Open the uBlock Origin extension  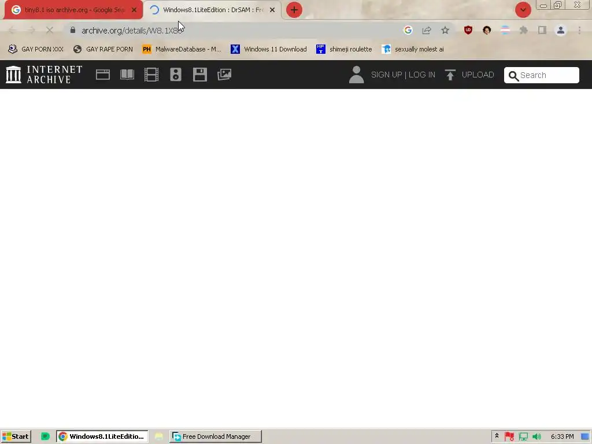(x=468, y=30)
